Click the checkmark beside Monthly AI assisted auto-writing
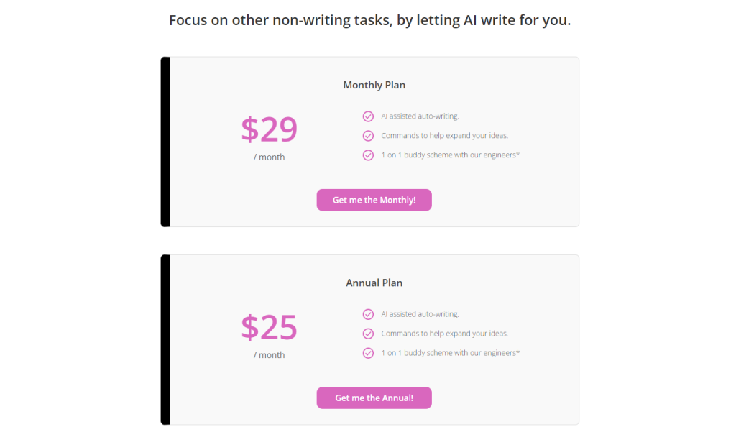Image resolution: width=736 pixels, height=445 pixels. 368,116
